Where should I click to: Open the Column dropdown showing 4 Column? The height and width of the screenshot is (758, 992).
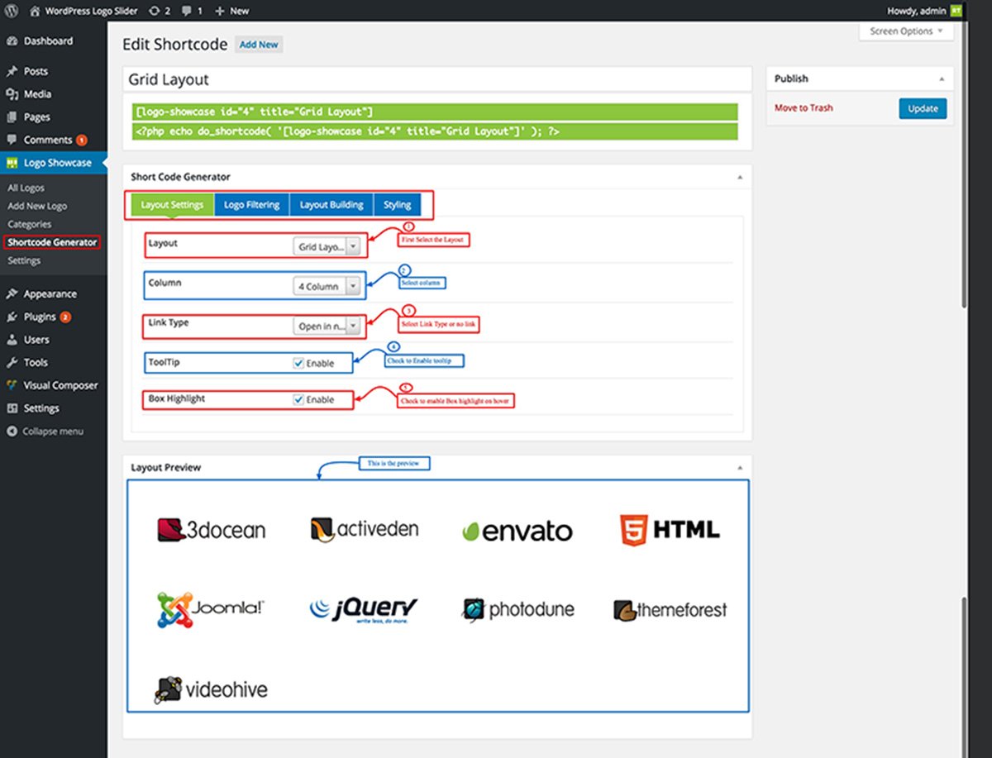tap(327, 286)
